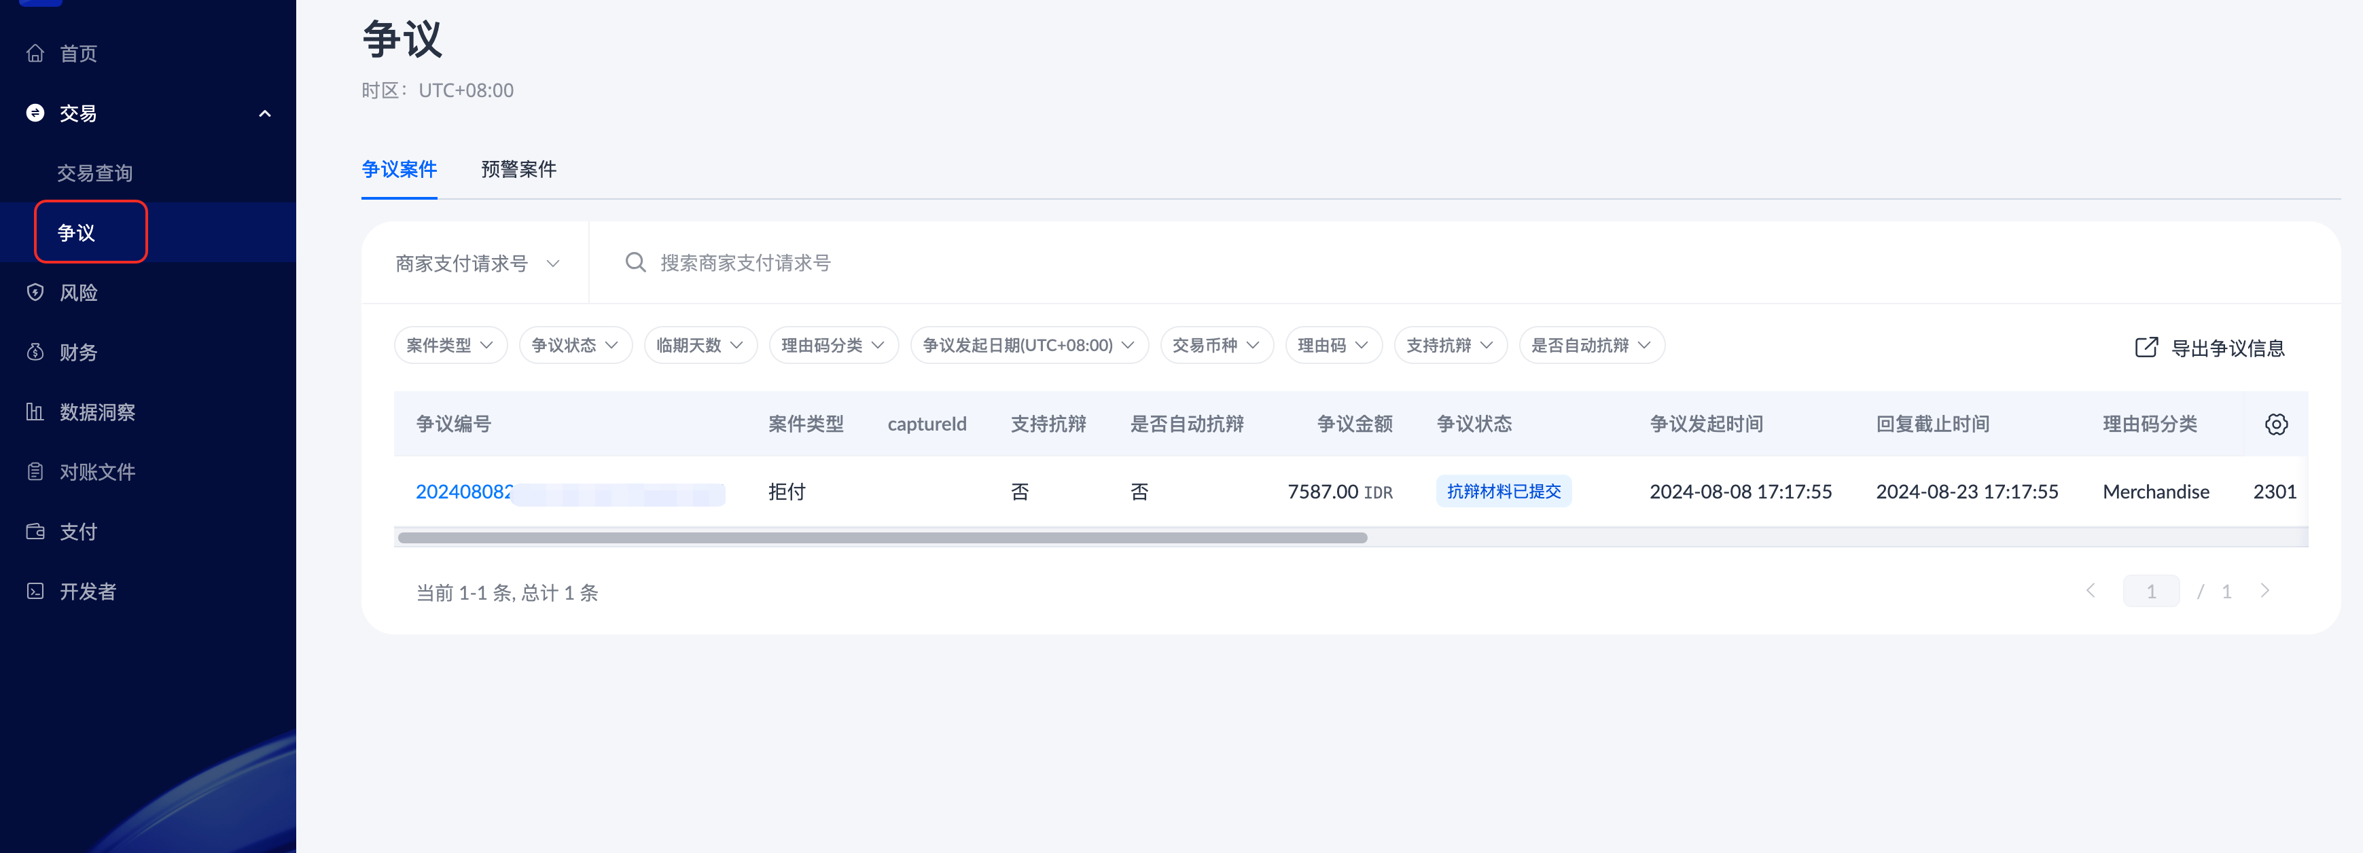Open the Risk (风险) shield icon
Viewport: 2363px width, 853px height.
coord(35,293)
